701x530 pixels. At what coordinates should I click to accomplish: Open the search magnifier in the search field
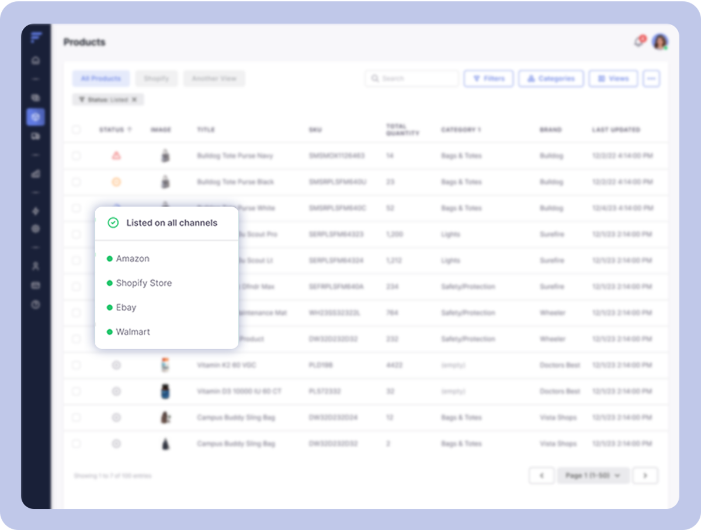click(375, 78)
